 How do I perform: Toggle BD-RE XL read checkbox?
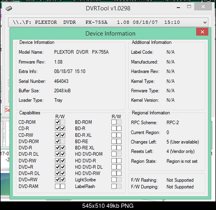tap(114, 148)
